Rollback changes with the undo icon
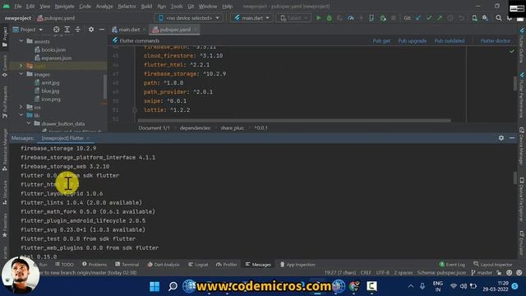Screen dimensions: 526x296 [461, 18]
